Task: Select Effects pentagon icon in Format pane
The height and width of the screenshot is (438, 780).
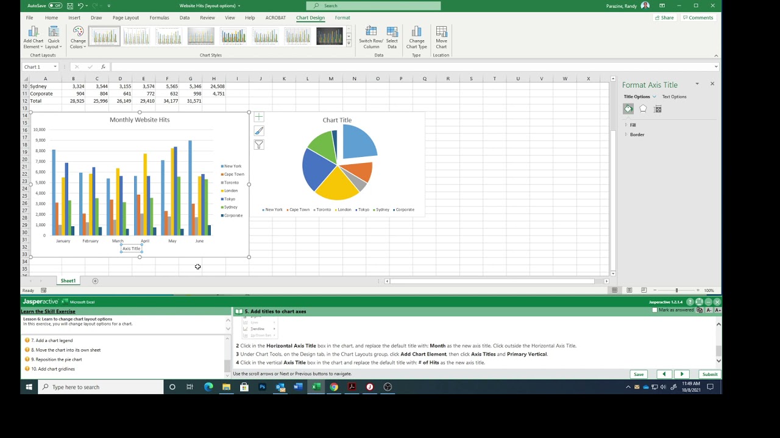Action: [643, 109]
